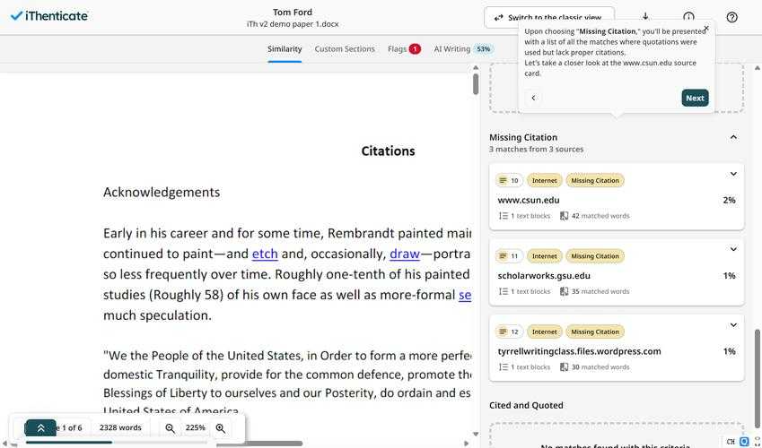This screenshot has height=448, width=762.
Task: Open the info icon in the top bar
Action: pos(688,17)
